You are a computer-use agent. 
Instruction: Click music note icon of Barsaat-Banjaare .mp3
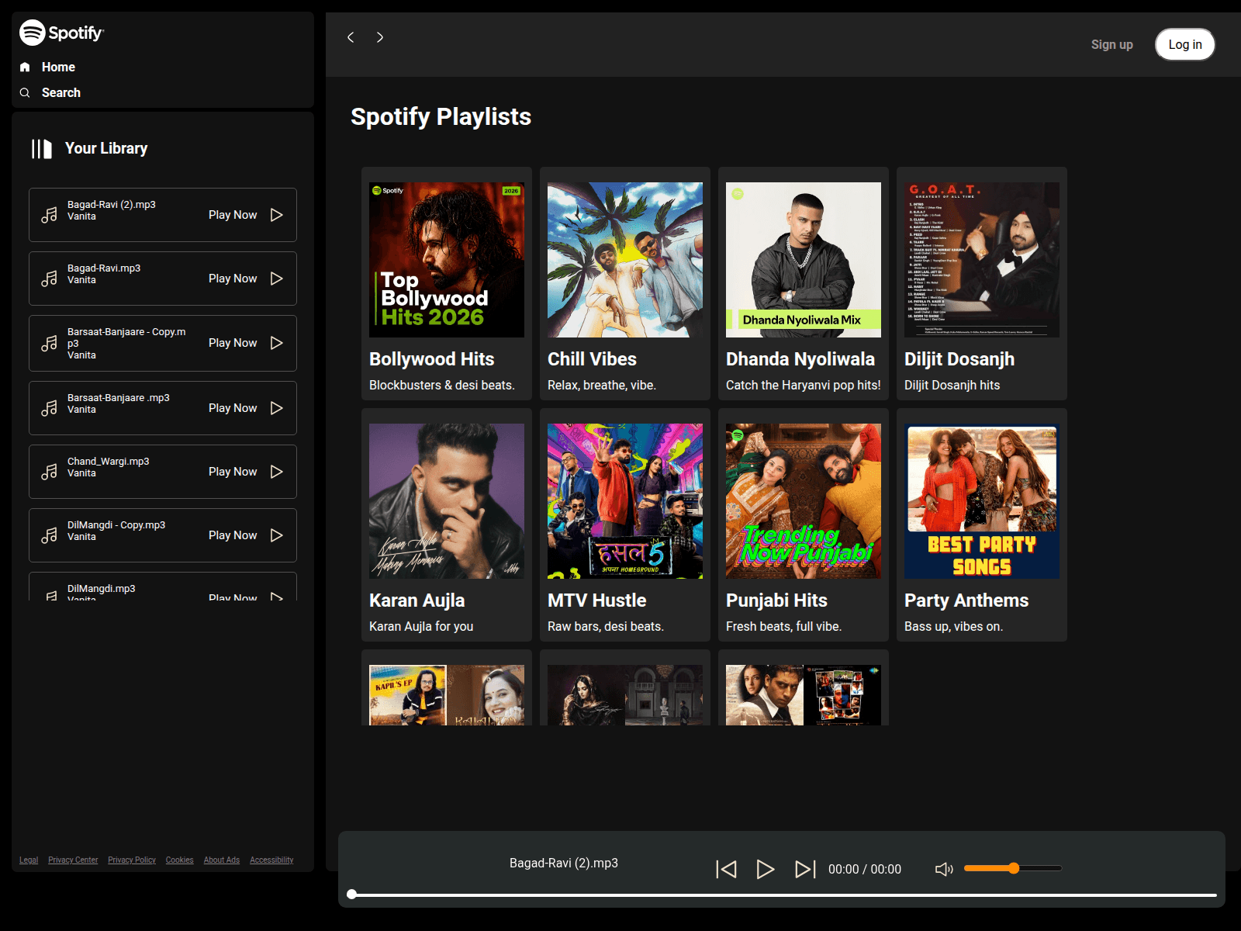[50, 408]
